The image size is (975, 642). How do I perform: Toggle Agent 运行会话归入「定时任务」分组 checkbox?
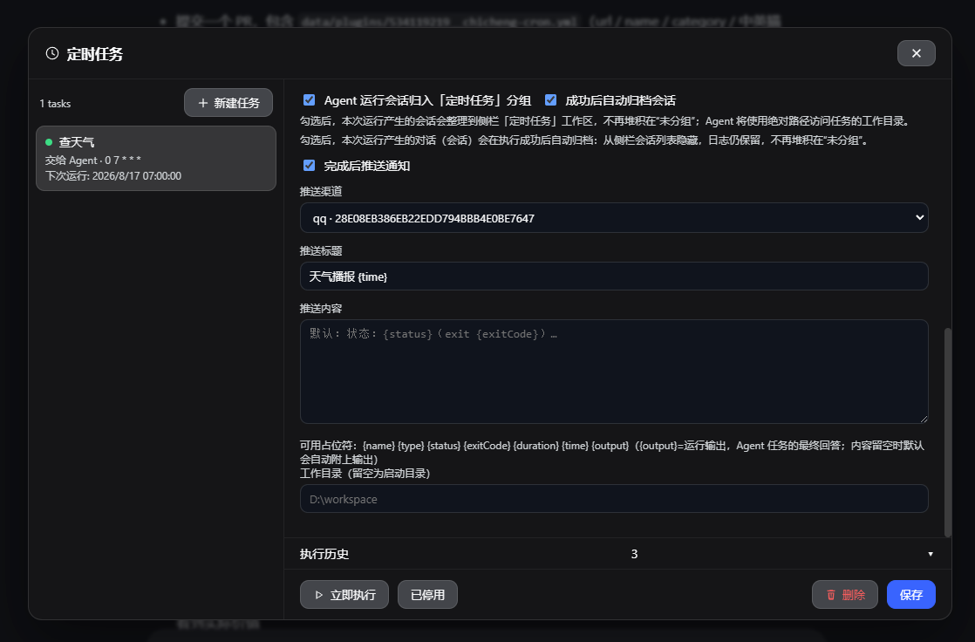pyautogui.click(x=309, y=99)
